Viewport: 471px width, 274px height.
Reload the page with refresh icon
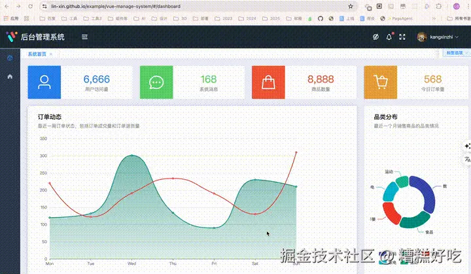[x=30, y=7]
